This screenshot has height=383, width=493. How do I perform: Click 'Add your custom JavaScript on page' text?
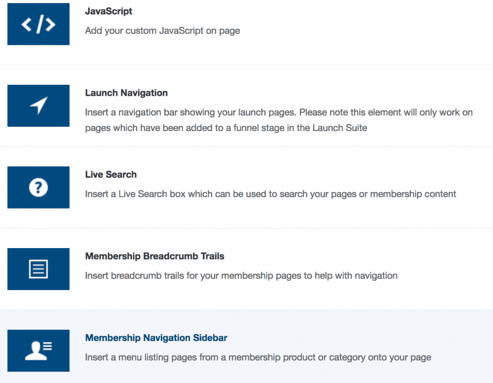(x=162, y=31)
